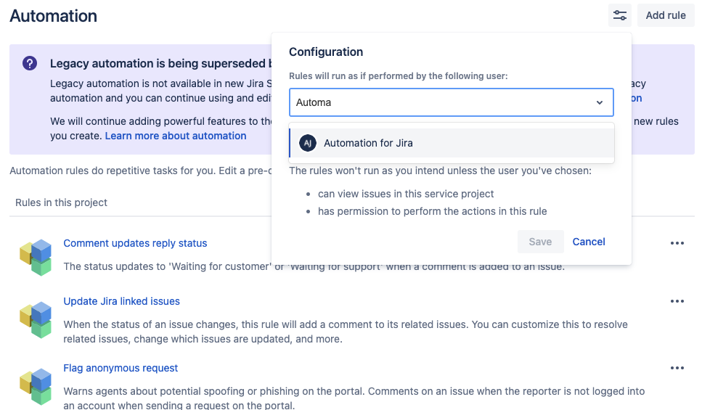Click the 'Automation' page title

(x=53, y=16)
